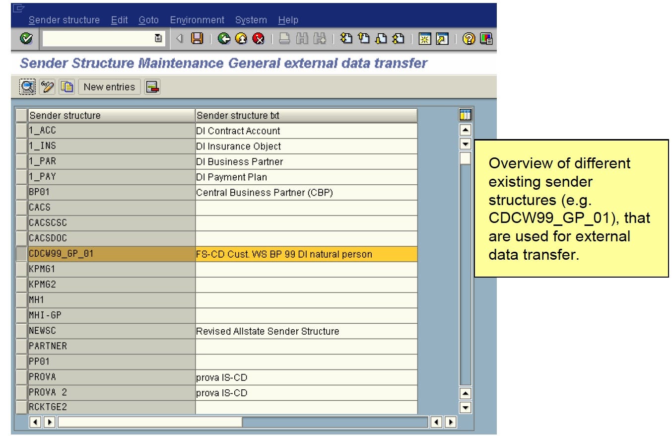Click the yellow Exit icon
This screenshot has height=436, width=672.
tap(241, 39)
